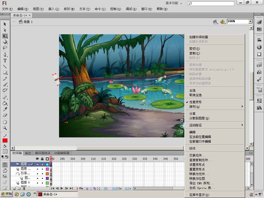This screenshot has height=198, width=264.
Task: Open the 修改(M) menu
Action: 69,9
